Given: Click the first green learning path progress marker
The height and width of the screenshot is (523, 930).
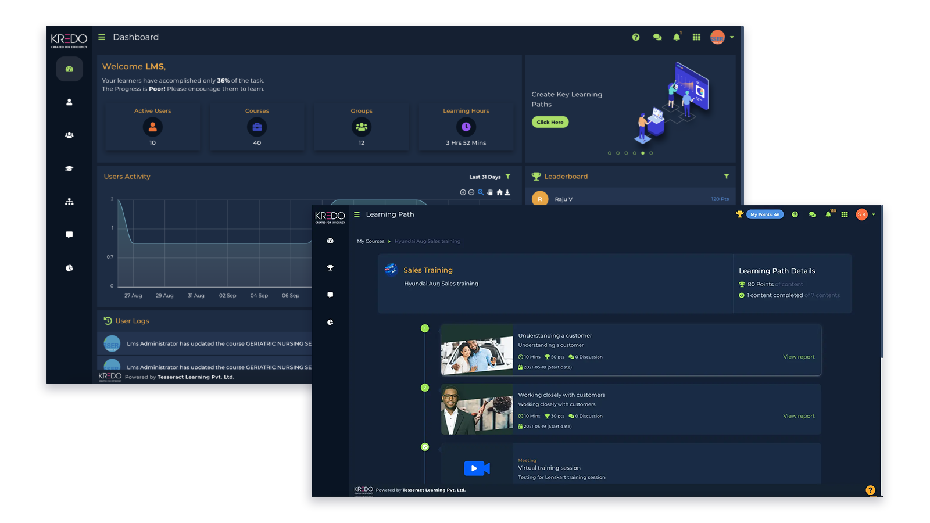Looking at the screenshot, I should click(425, 328).
